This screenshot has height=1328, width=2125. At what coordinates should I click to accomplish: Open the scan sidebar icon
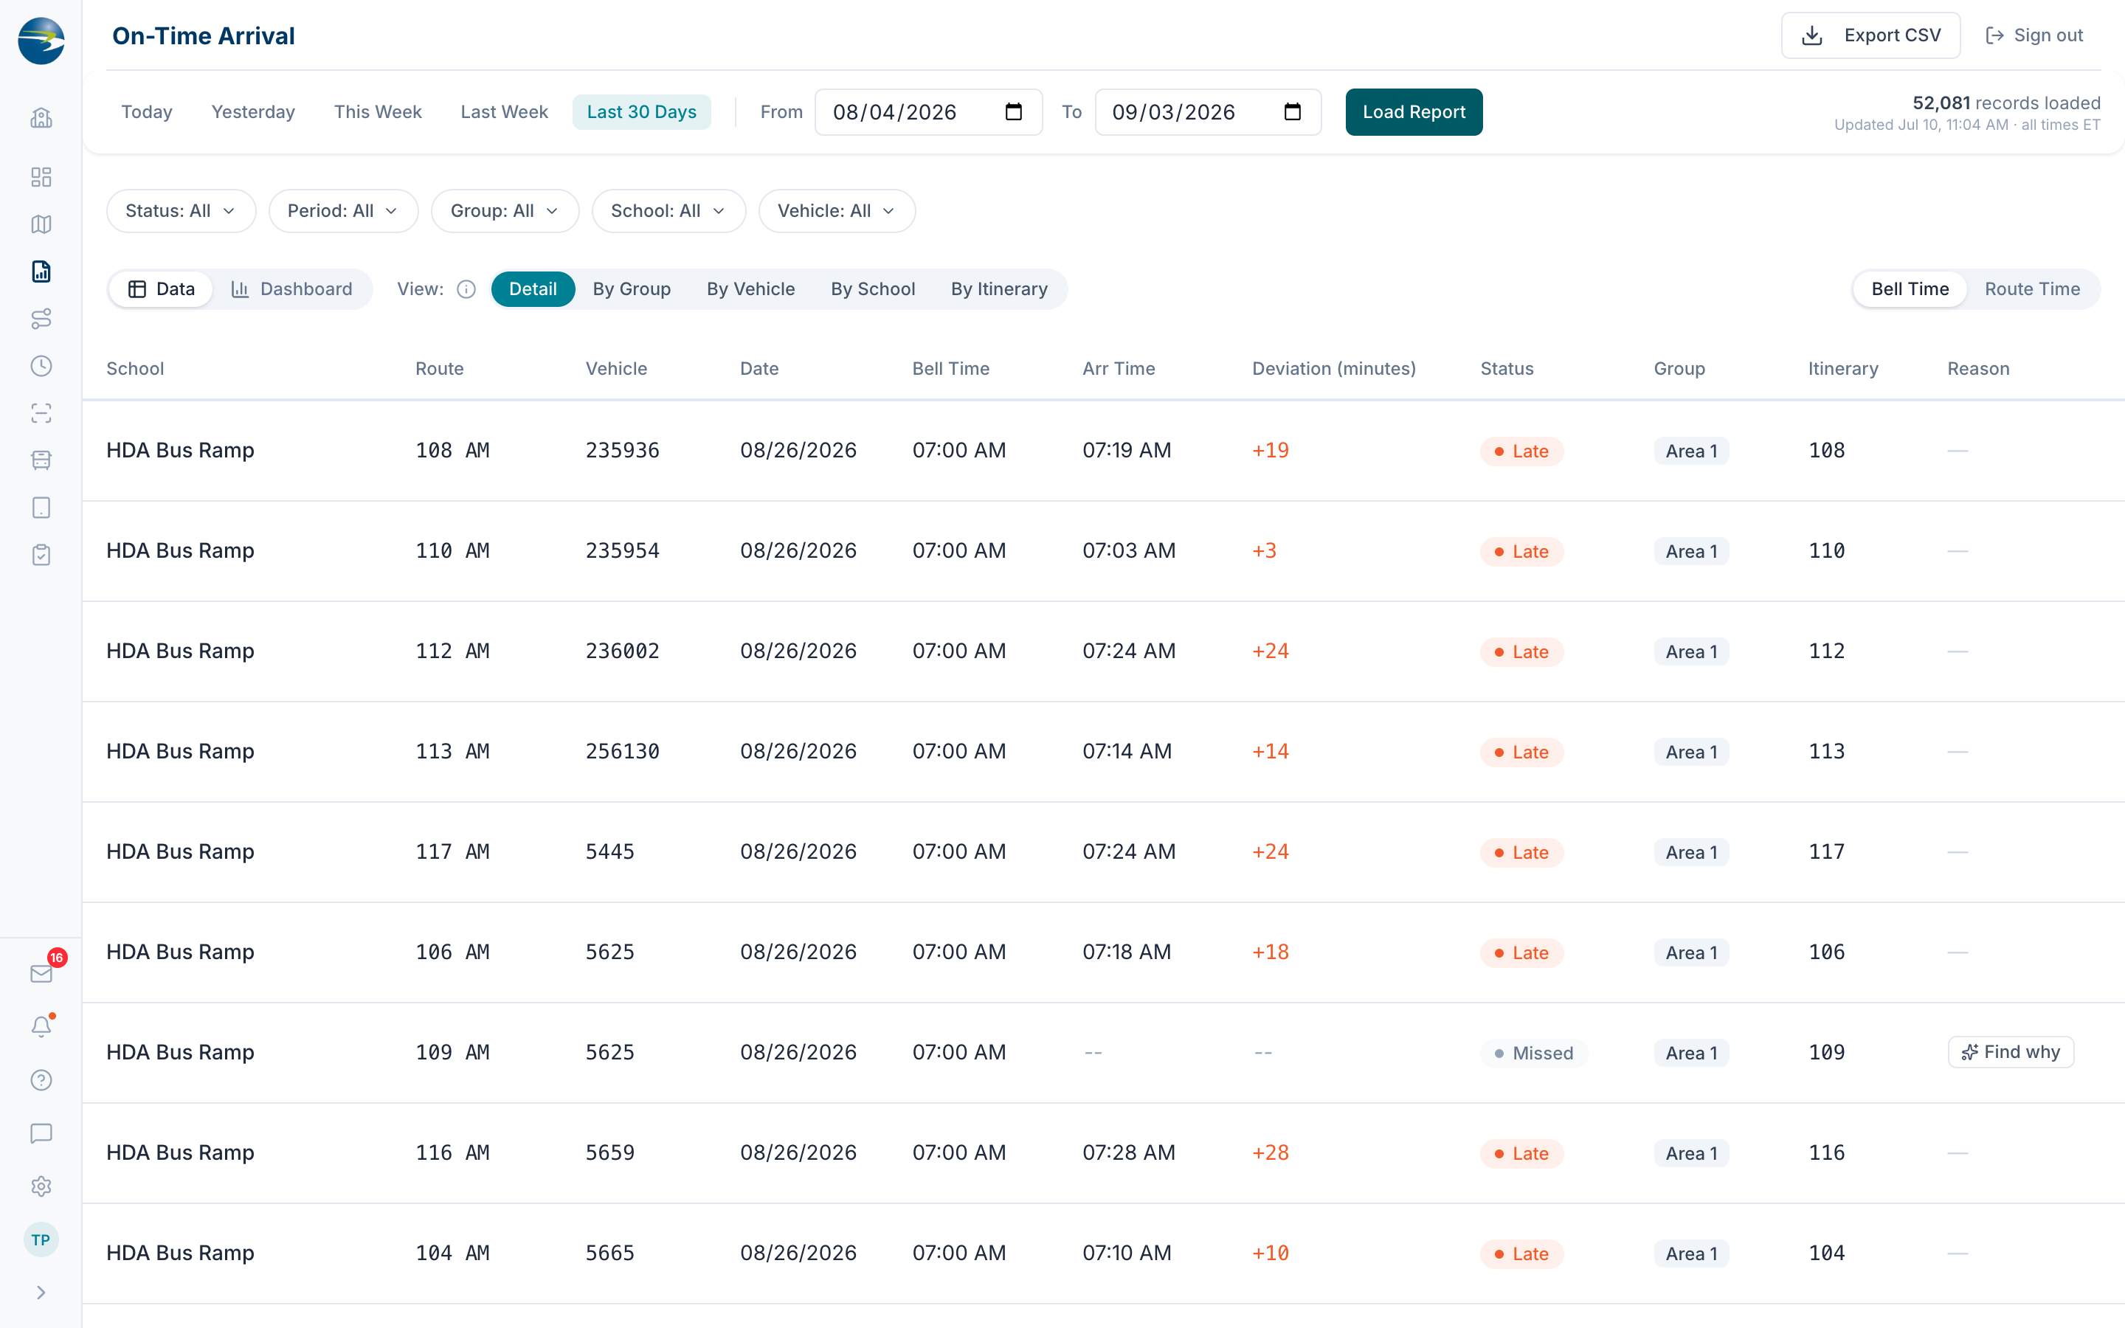coord(41,413)
